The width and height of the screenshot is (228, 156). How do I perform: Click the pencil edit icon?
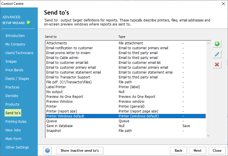217,54
